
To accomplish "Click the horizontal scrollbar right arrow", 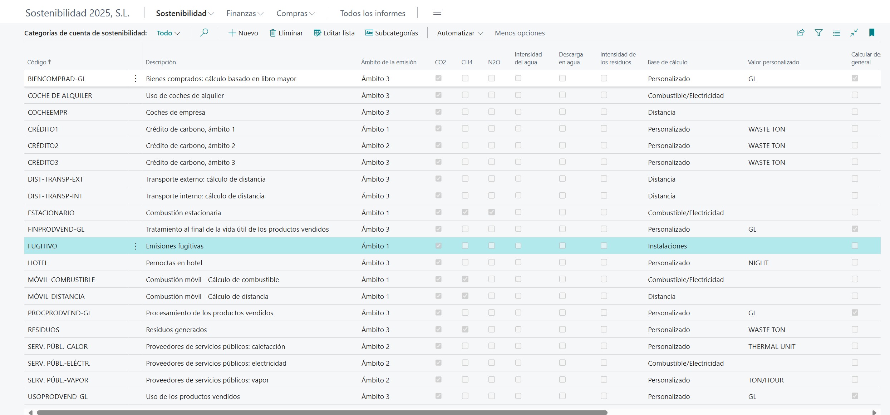I will 874,412.
